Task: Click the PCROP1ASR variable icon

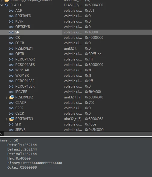Action: pyautogui.click(x=11, y=59)
